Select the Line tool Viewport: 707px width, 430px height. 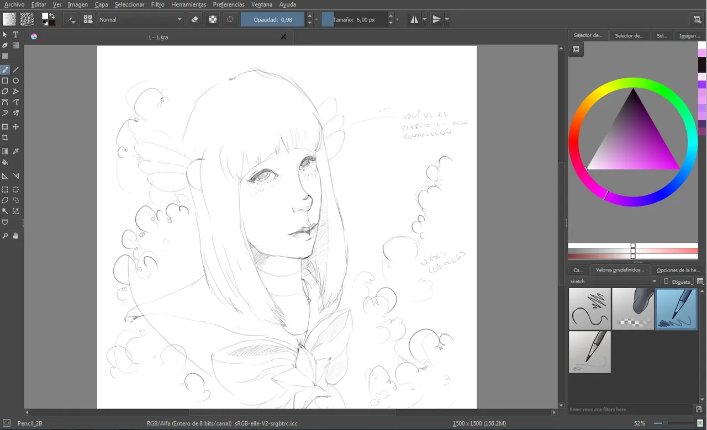16,70
